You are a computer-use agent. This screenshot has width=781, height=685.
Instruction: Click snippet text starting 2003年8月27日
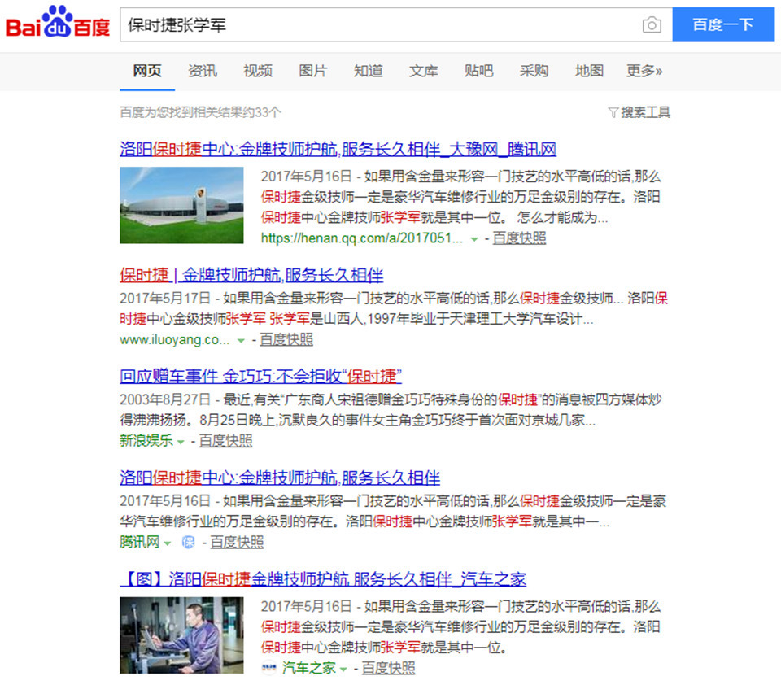(390, 409)
